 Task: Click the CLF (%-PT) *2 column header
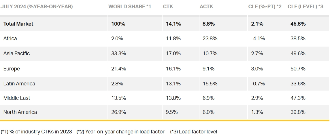coord(265,7)
